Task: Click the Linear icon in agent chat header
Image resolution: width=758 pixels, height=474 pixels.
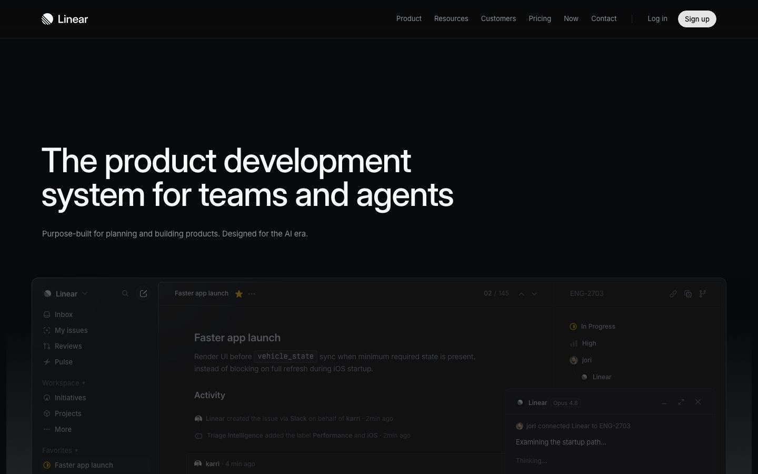Action: [x=520, y=402]
